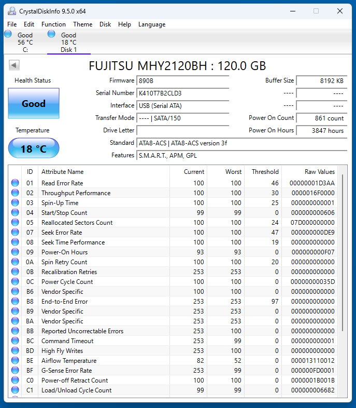Click the 18 °C temperature button
Screen dimensions: 356x408
tap(34, 148)
